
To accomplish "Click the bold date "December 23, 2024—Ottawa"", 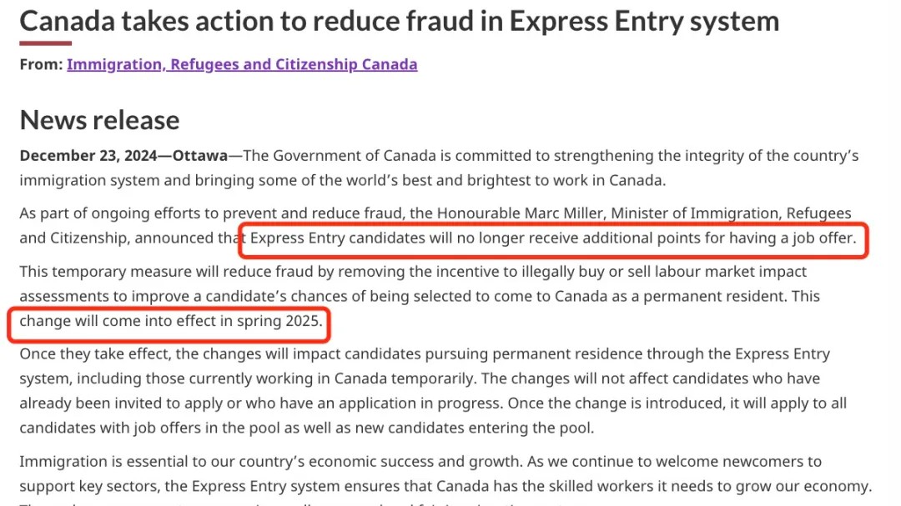I will coord(123,156).
